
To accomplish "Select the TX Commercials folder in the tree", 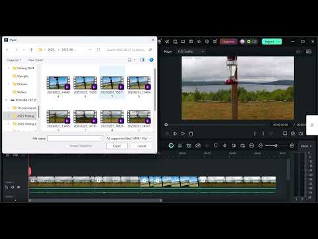I will pyautogui.click(x=25, y=108).
